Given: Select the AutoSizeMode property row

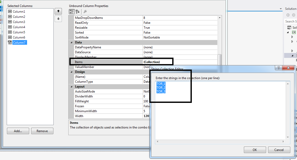Looking at the screenshot, I should point(112,92).
